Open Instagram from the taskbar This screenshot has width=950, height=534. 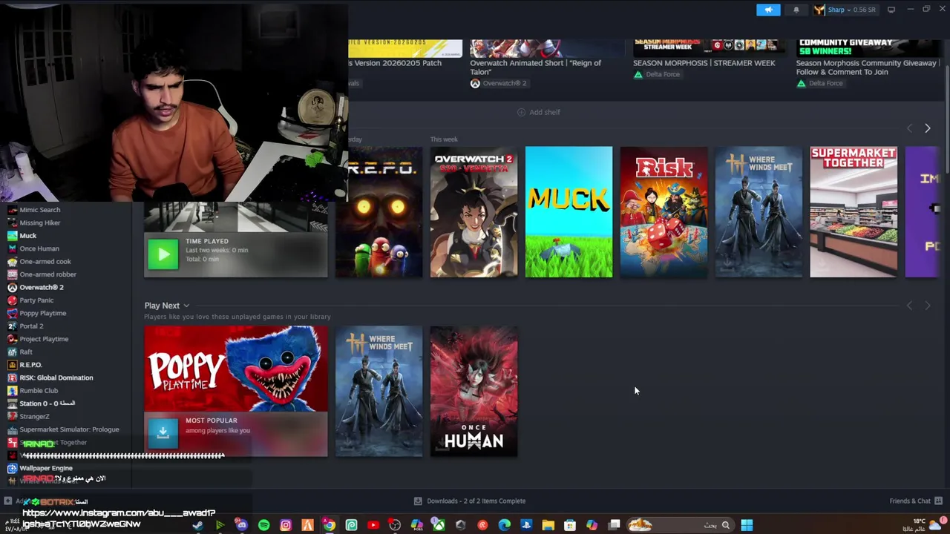coord(286,525)
